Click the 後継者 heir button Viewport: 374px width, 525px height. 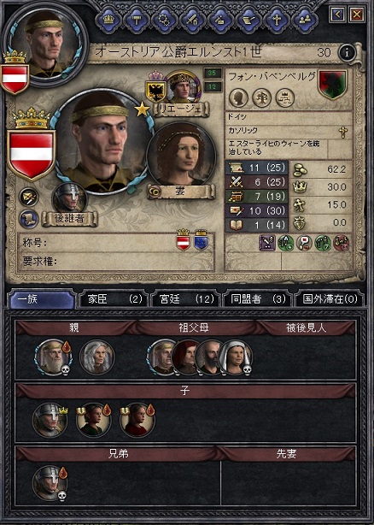[69, 219]
